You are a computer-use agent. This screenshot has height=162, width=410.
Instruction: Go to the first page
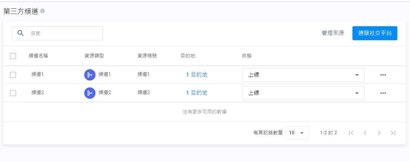(x=351, y=133)
